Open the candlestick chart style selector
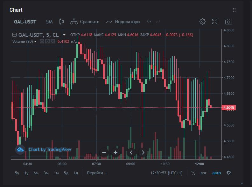Image resolution: width=252 pixels, height=187 pixels. (61, 22)
